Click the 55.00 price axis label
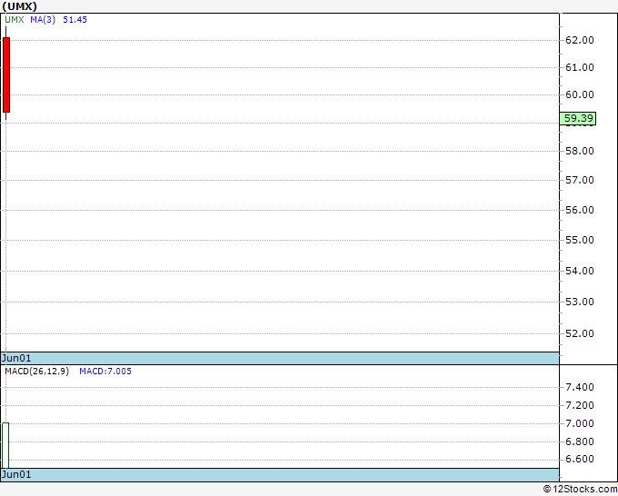Screen dimensions: 618x496 580,240
